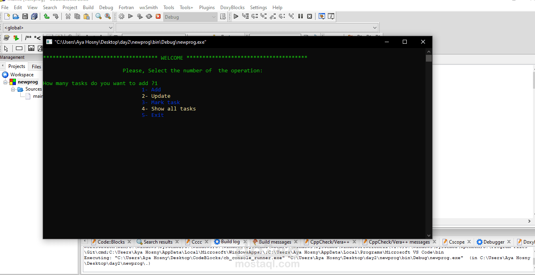Click the Management panel title
This screenshot has height=275, width=535.
point(12,57)
